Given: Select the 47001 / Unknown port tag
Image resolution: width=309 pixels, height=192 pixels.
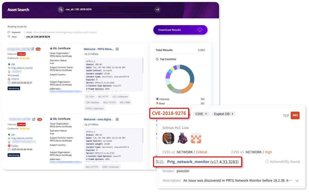Looking at the screenshot, I should coord(95,109).
